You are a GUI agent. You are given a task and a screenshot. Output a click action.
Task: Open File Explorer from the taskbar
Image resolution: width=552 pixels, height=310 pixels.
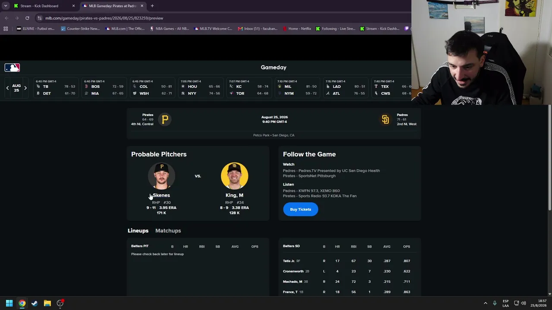click(x=47, y=303)
